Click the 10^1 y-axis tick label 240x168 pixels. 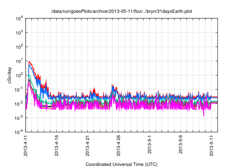pyautogui.click(x=18, y=61)
